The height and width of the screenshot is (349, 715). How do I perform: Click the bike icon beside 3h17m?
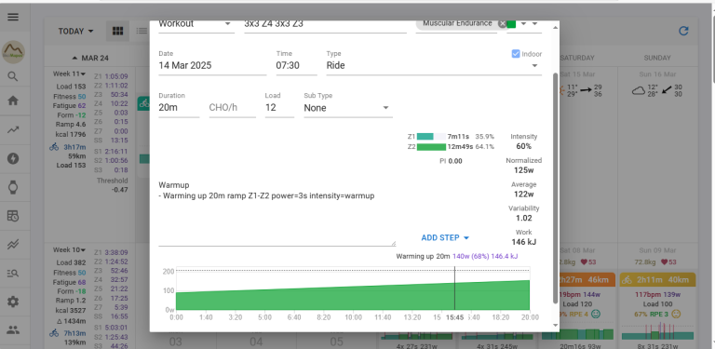54,147
